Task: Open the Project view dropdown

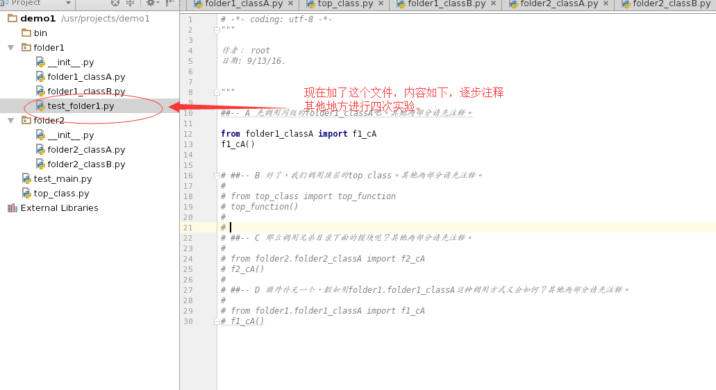Action: point(69,3)
